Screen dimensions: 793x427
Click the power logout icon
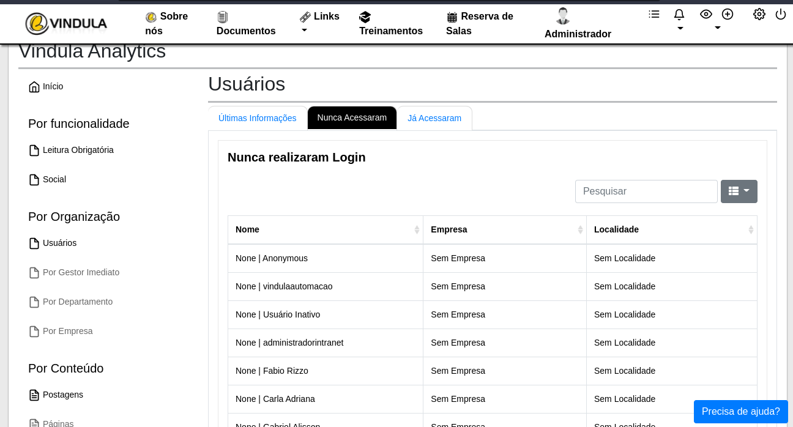(780, 14)
